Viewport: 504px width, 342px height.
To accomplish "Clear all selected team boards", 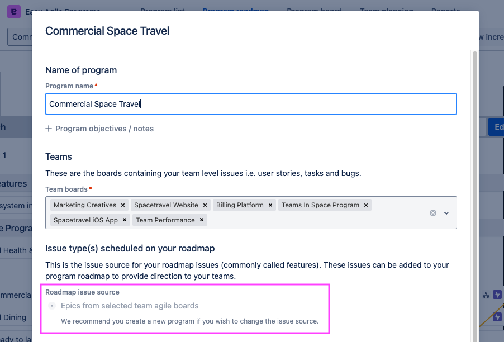I will click(x=432, y=213).
